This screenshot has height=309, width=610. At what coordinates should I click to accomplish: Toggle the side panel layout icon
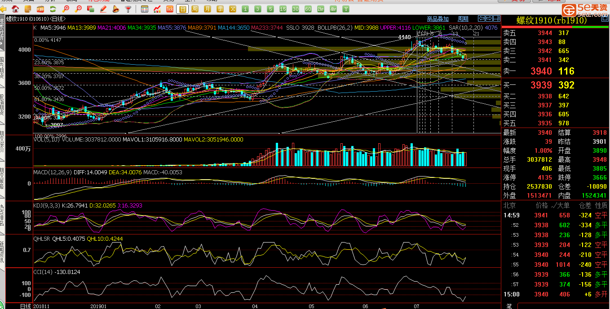(495, 18)
